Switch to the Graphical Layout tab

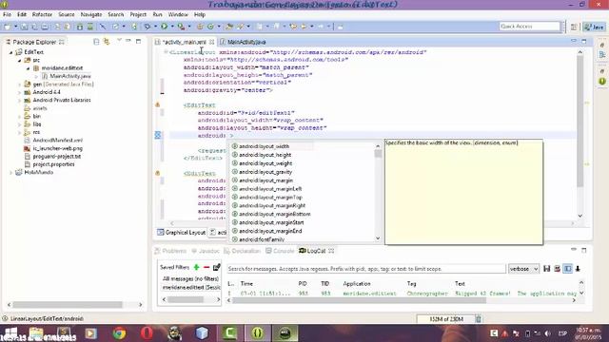click(182, 232)
